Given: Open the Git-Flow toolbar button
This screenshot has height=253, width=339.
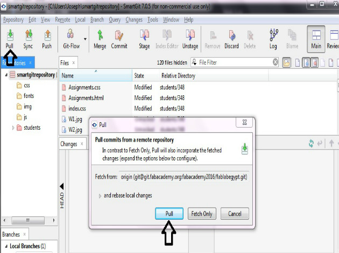Looking at the screenshot, I should tap(72, 39).
